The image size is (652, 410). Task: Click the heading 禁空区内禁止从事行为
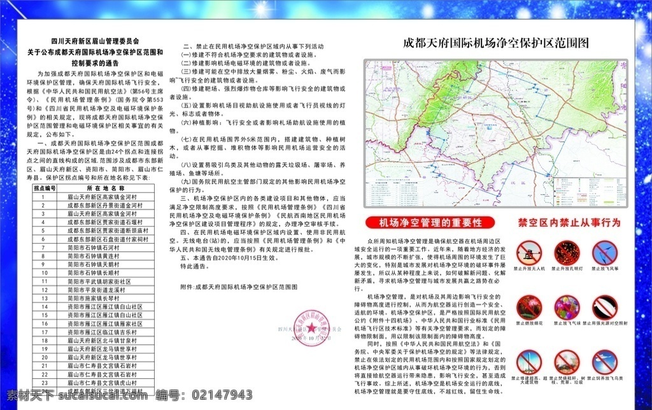pos(569,222)
